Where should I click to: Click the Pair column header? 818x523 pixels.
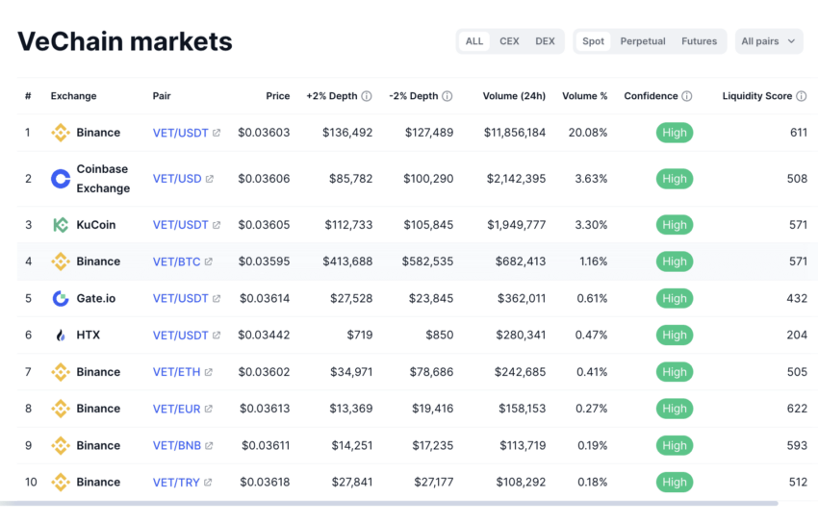pos(162,96)
